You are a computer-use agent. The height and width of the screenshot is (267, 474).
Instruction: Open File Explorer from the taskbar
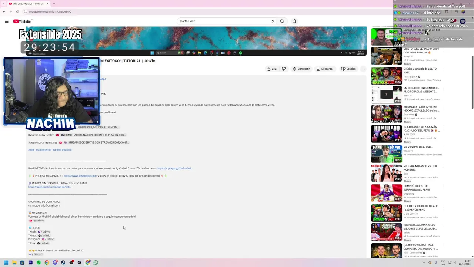point(14,263)
